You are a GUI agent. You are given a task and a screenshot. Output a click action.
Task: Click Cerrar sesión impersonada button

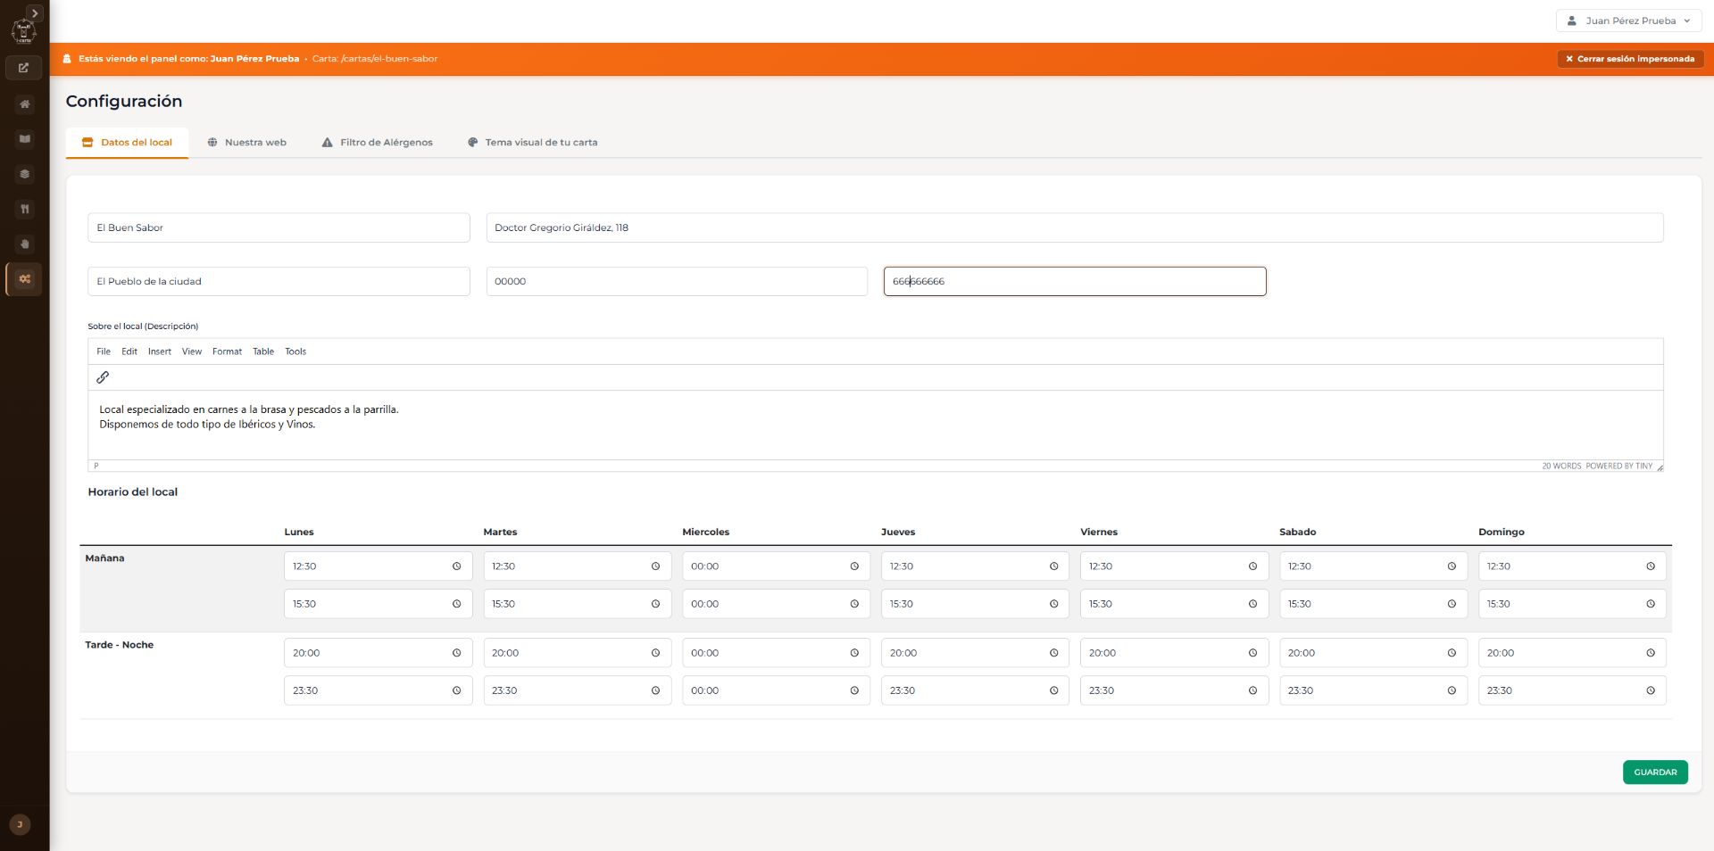(x=1630, y=59)
